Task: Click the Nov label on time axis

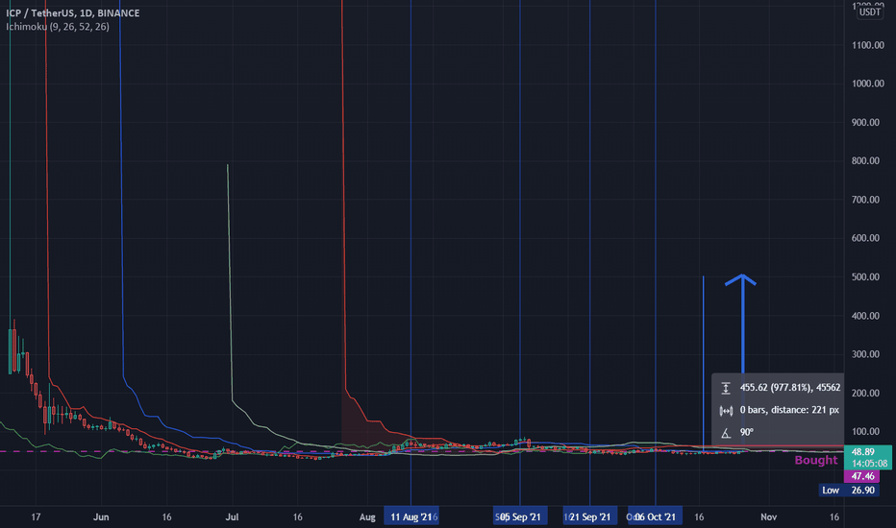Action: (x=768, y=517)
